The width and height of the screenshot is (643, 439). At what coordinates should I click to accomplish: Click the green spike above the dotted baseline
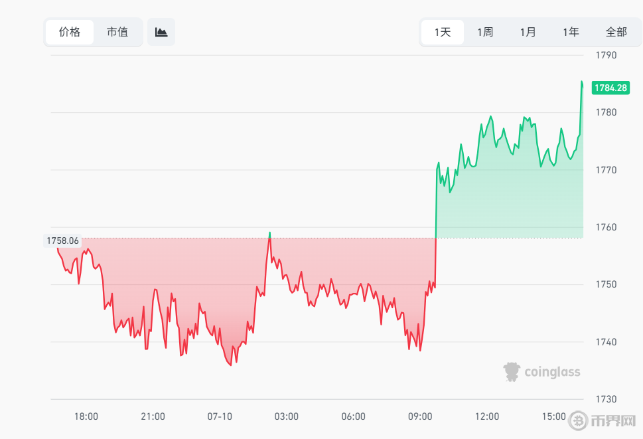click(269, 235)
